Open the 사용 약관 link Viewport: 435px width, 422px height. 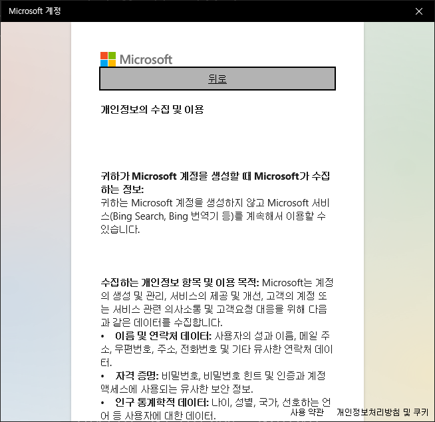[307, 412]
